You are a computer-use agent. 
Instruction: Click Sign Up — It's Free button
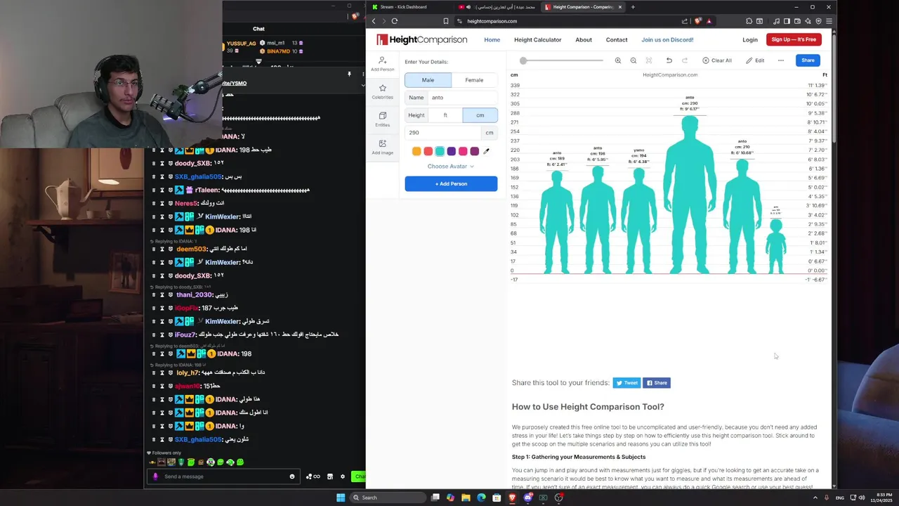[794, 40]
